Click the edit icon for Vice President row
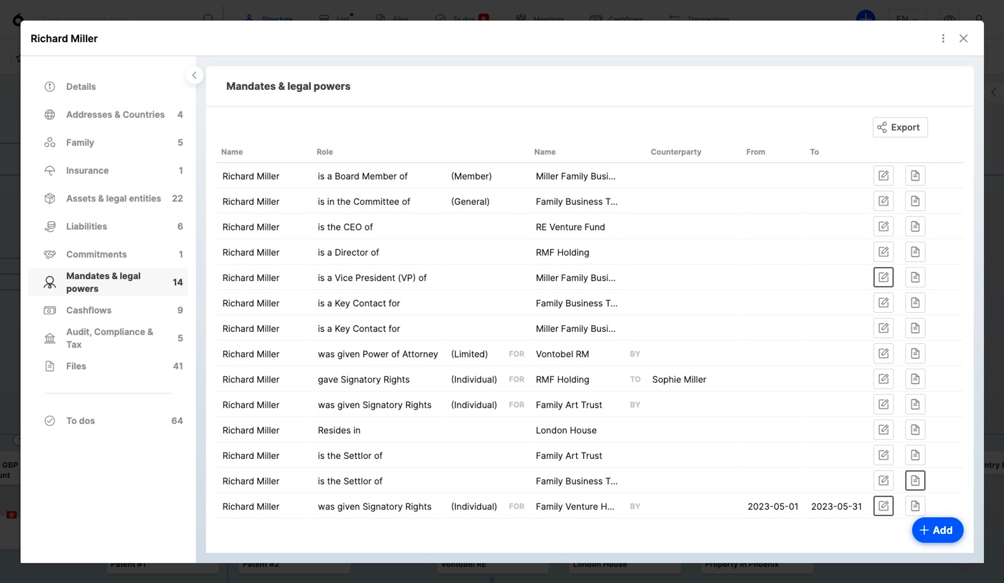 884,278
